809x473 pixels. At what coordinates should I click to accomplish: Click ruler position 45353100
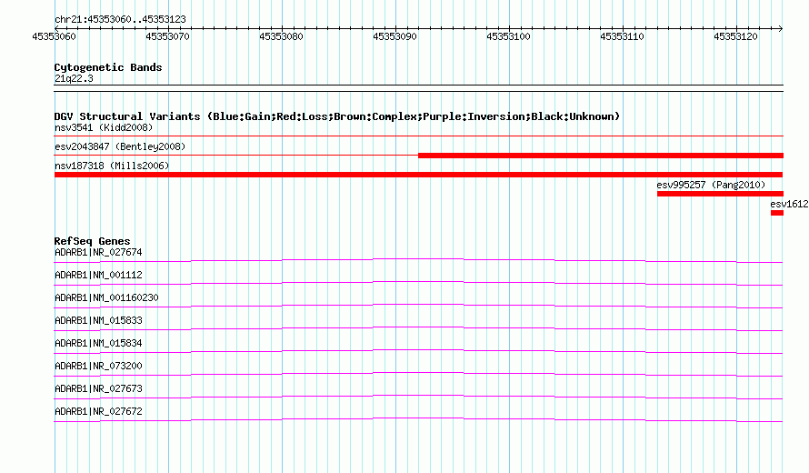click(508, 36)
